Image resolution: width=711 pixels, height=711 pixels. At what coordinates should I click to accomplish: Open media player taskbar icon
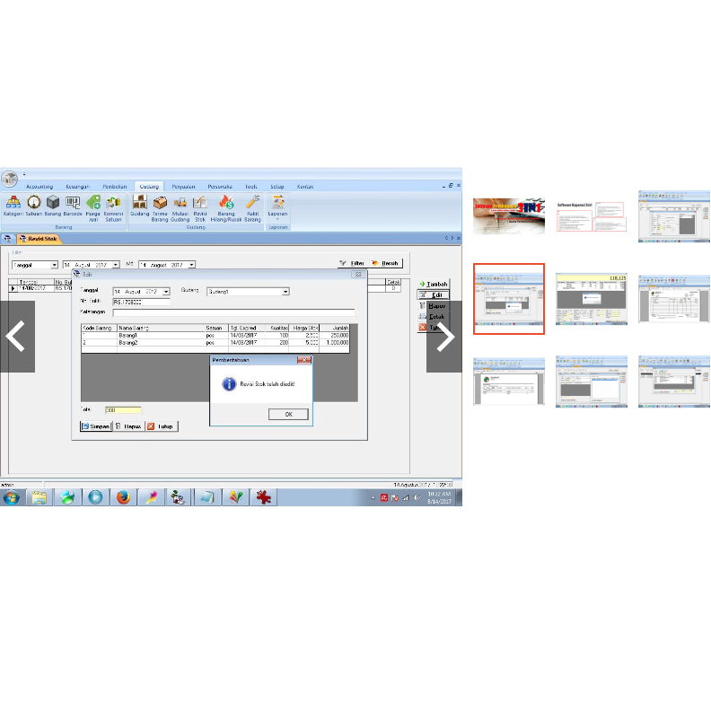95,497
